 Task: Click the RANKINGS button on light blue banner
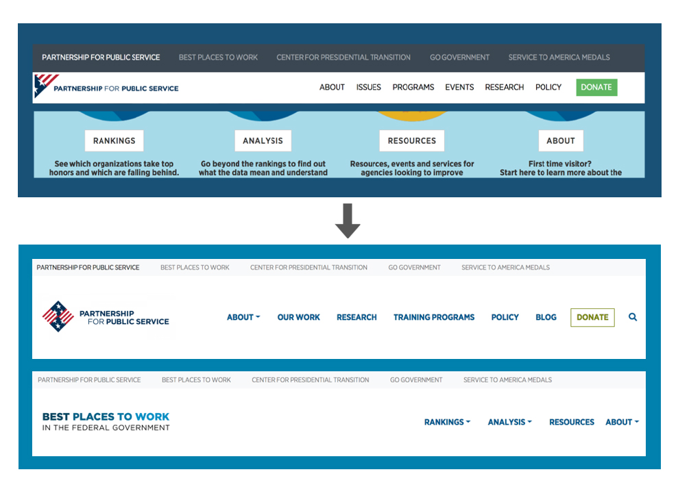click(114, 141)
